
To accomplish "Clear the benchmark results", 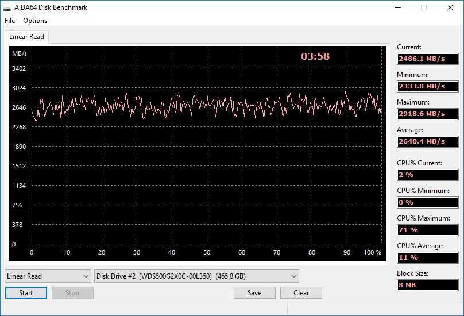I will click(x=301, y=292).
